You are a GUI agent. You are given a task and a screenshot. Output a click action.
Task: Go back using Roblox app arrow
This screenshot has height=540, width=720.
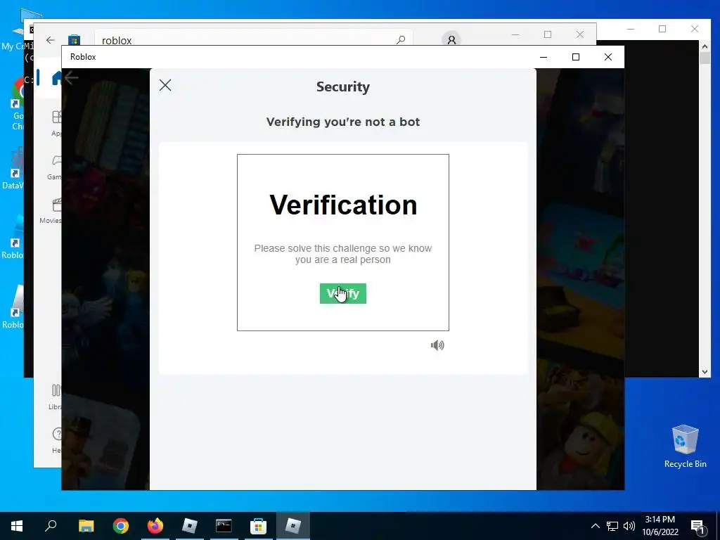(x=71, y=78)
